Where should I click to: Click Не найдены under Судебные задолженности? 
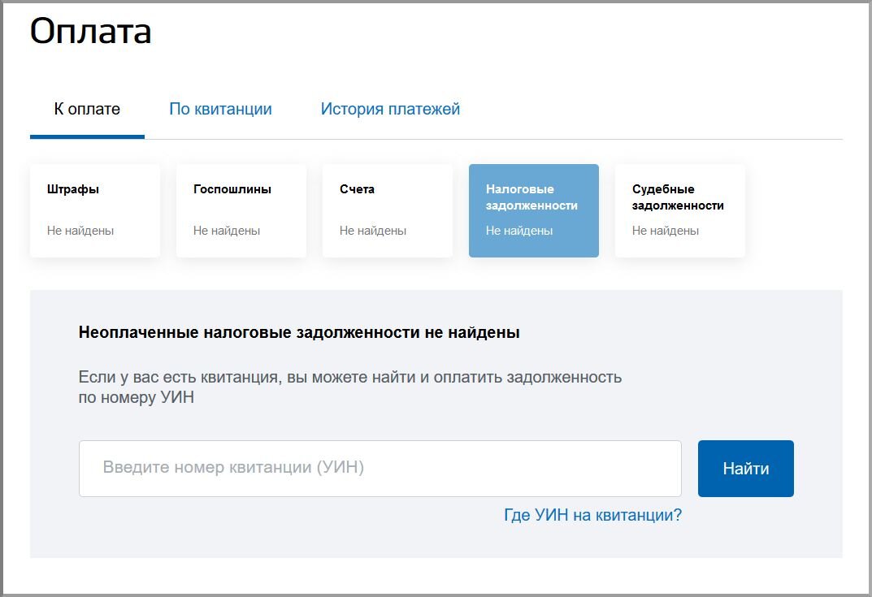point(665,231)
